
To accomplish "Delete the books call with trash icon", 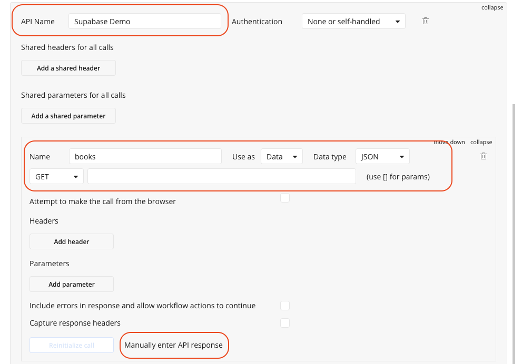I will (484, 156).
